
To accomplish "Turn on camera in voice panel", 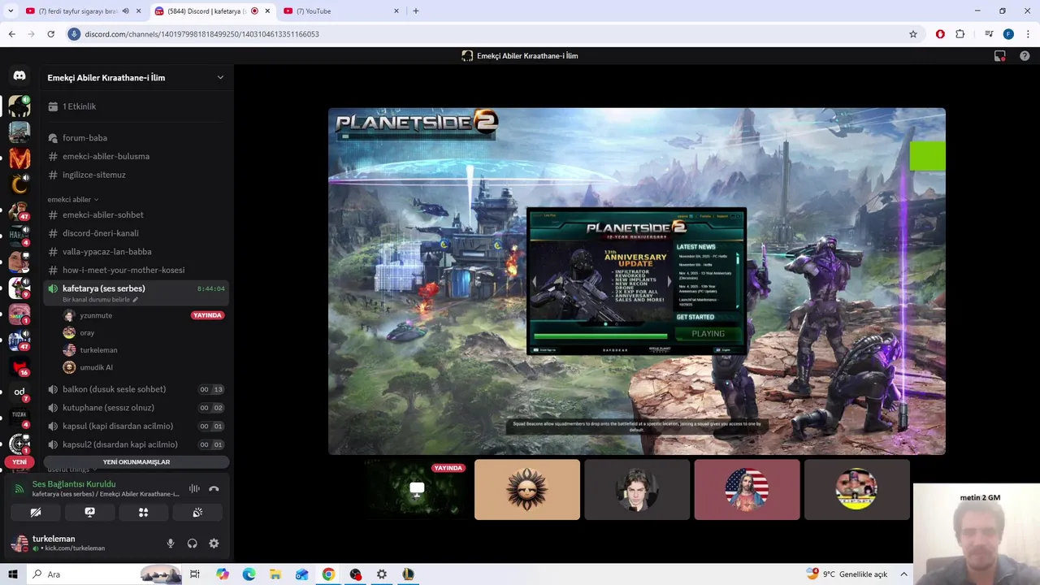I will [36, 513].
